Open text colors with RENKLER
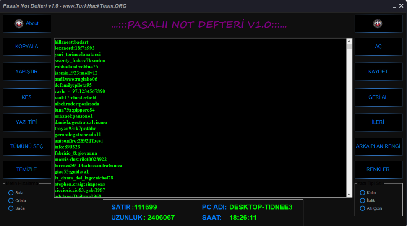Viewport: 407px width, 226px height. coord(378,169)
